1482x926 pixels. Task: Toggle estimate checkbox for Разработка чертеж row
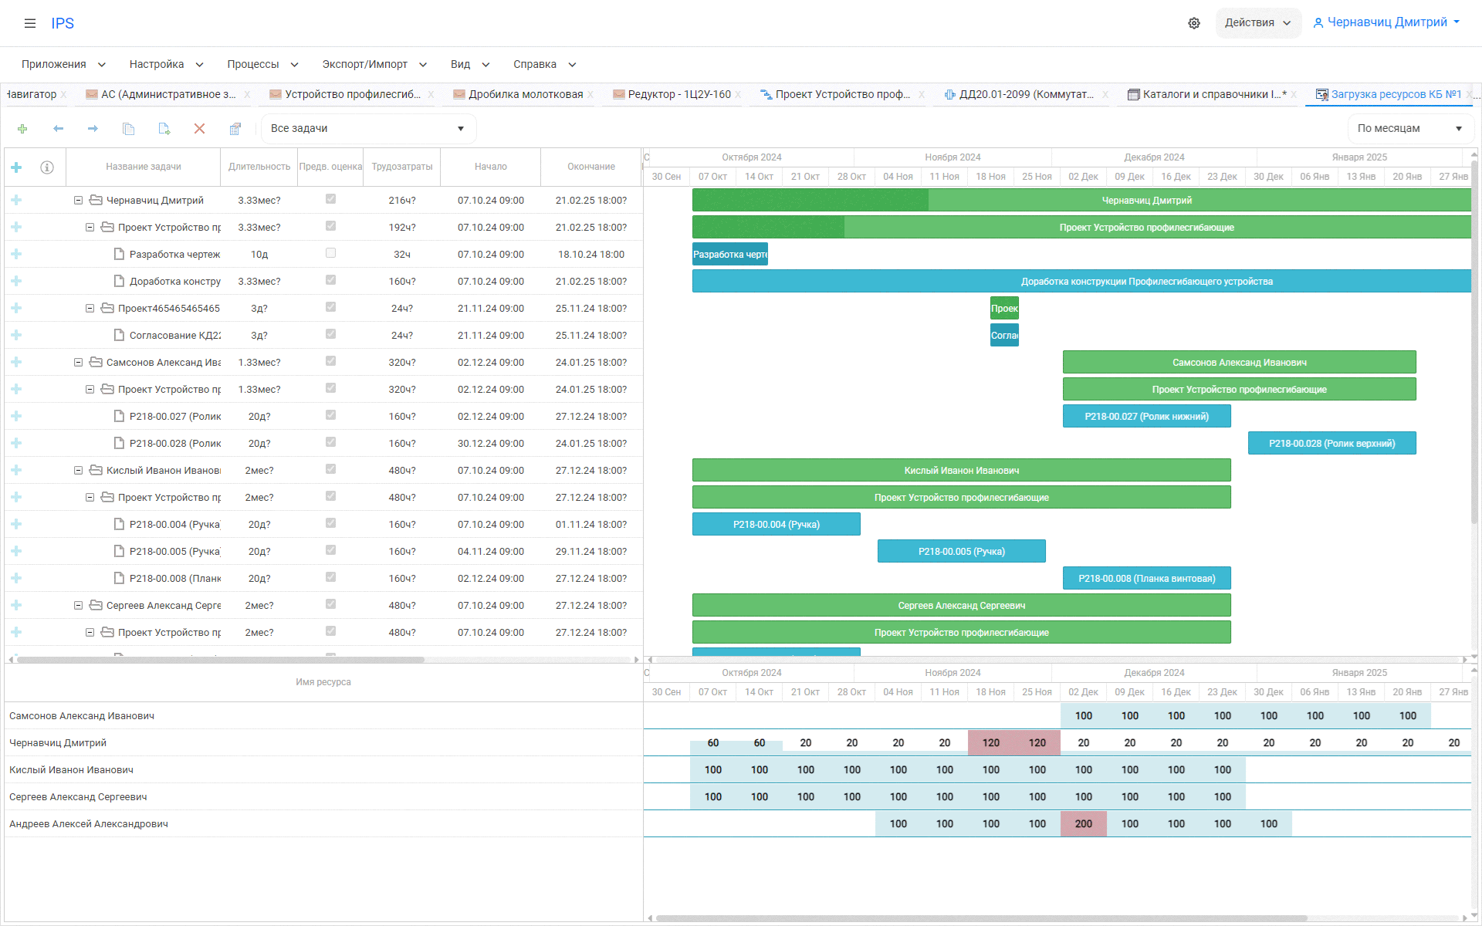click(x=330, y=253)
